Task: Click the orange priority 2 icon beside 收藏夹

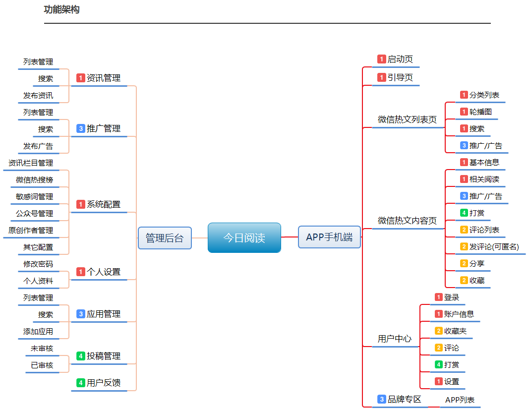Action: tap(439, 331)
